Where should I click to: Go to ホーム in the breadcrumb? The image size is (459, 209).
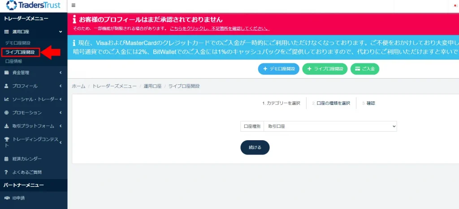[x=78, y=86]
